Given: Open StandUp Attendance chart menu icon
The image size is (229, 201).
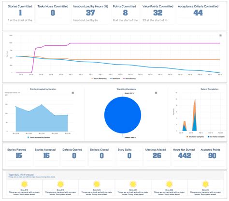Looking at the screenshot, I should pyautogui.click(x=156, y=93).
